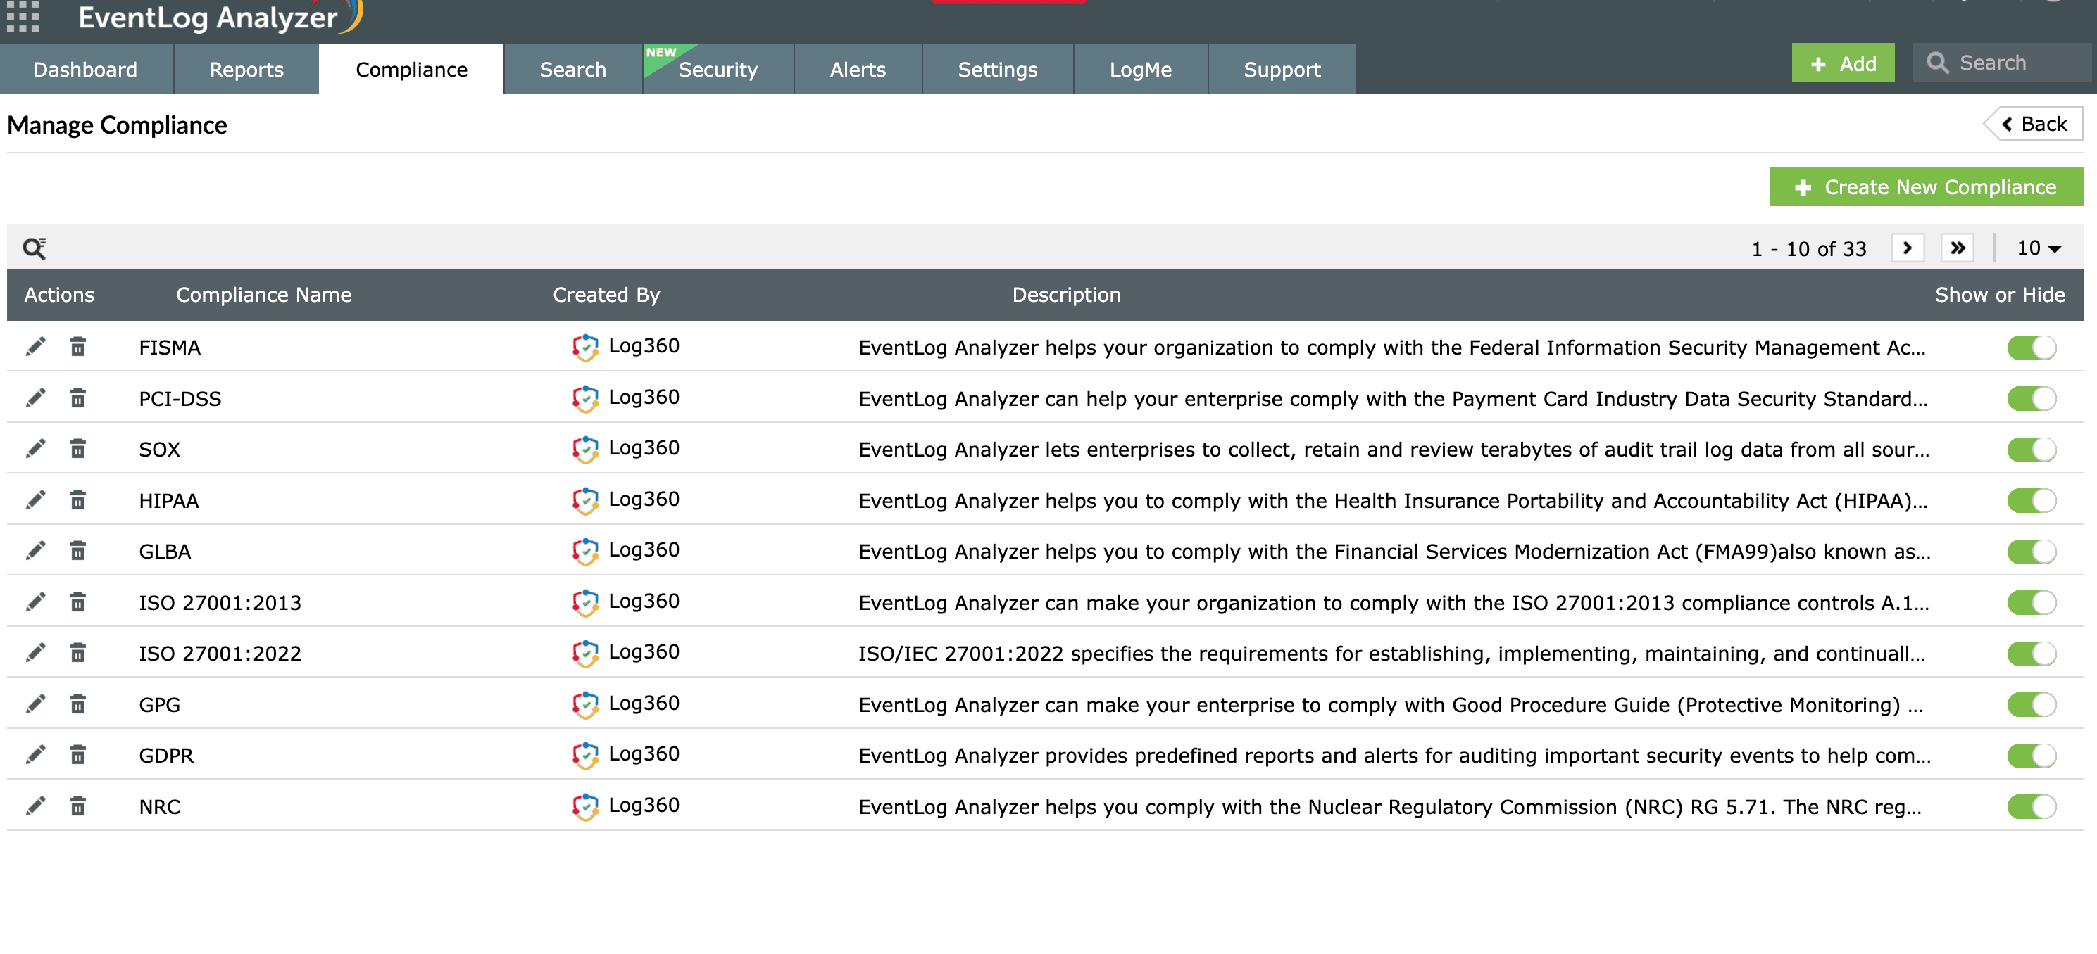
Task: Toggle visibility of GLBA compliance
Action: pyautogui.click(x=2031, y=552)
